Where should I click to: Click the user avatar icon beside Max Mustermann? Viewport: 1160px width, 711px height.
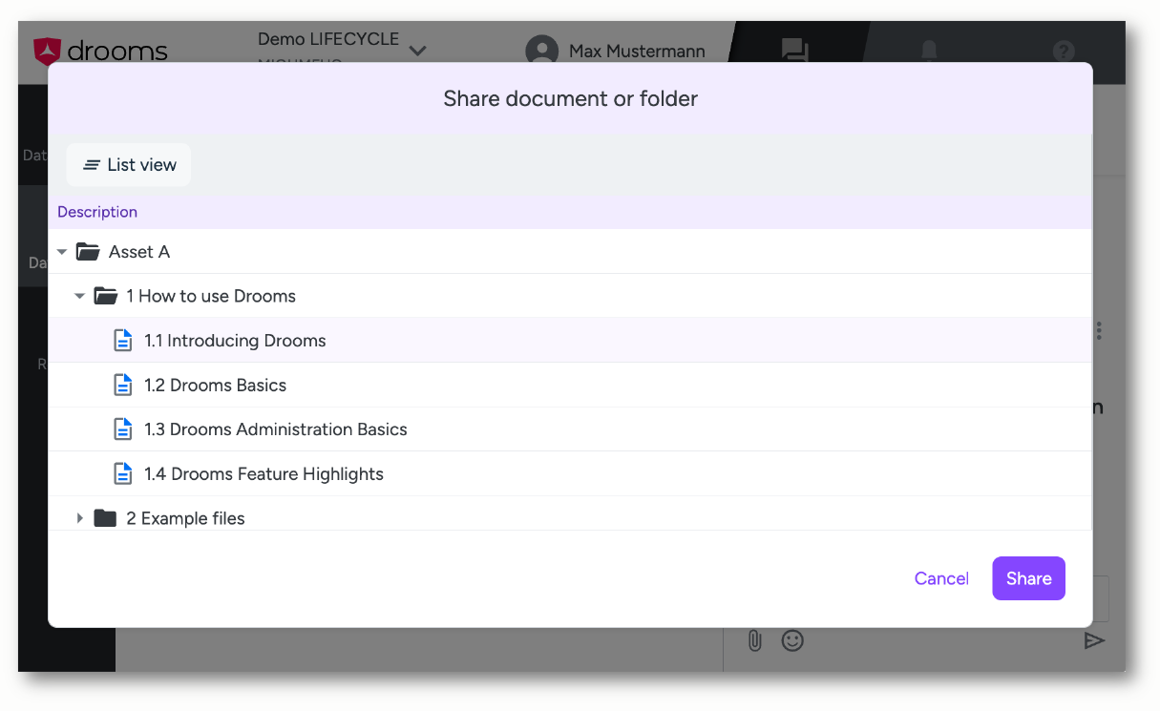pos(541,51)
